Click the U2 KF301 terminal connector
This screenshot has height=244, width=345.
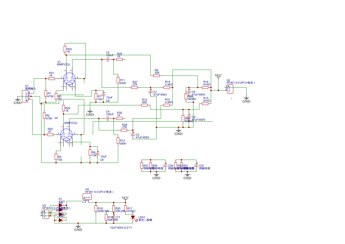click(x=230, y=89)
